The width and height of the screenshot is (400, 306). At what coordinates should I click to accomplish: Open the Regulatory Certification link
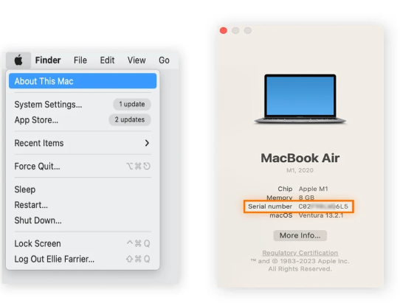(x=300, y=253)
